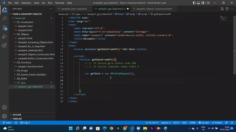Open File Explorer from taskbar

[x=145, y=128]
